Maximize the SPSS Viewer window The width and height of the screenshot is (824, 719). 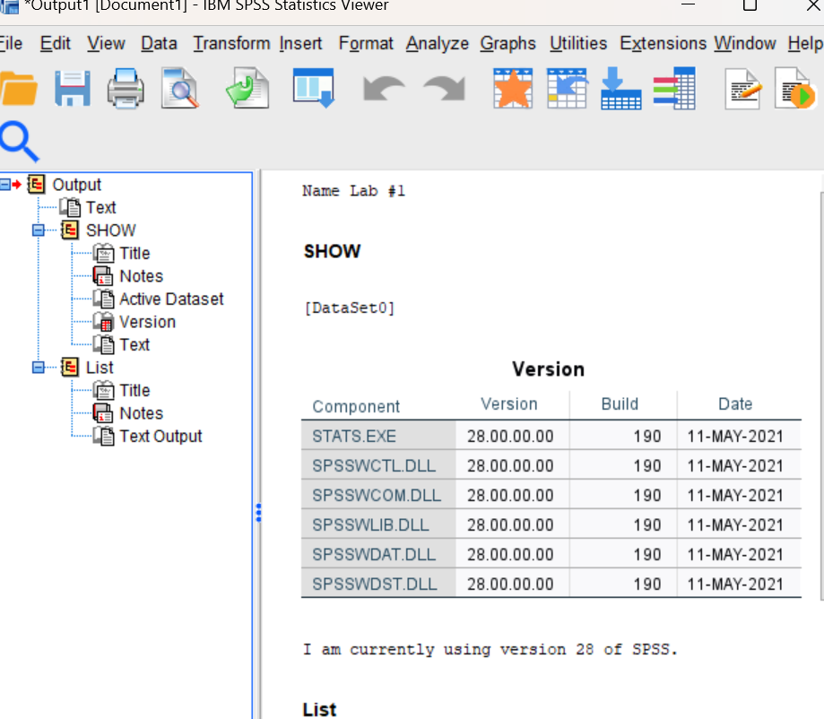point(750,5)
